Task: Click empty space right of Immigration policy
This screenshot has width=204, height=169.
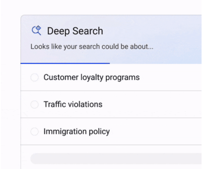Action: 156,131
